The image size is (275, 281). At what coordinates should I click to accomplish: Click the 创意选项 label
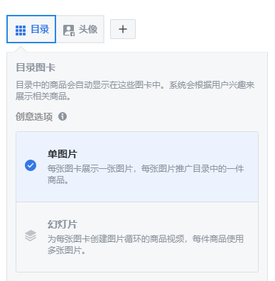coord(34,116)
